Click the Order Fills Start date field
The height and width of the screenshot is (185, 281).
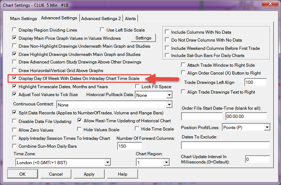coord(202,116)
